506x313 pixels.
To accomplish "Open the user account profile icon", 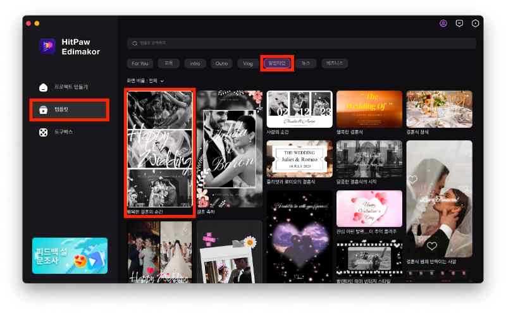I will (443, 23).
